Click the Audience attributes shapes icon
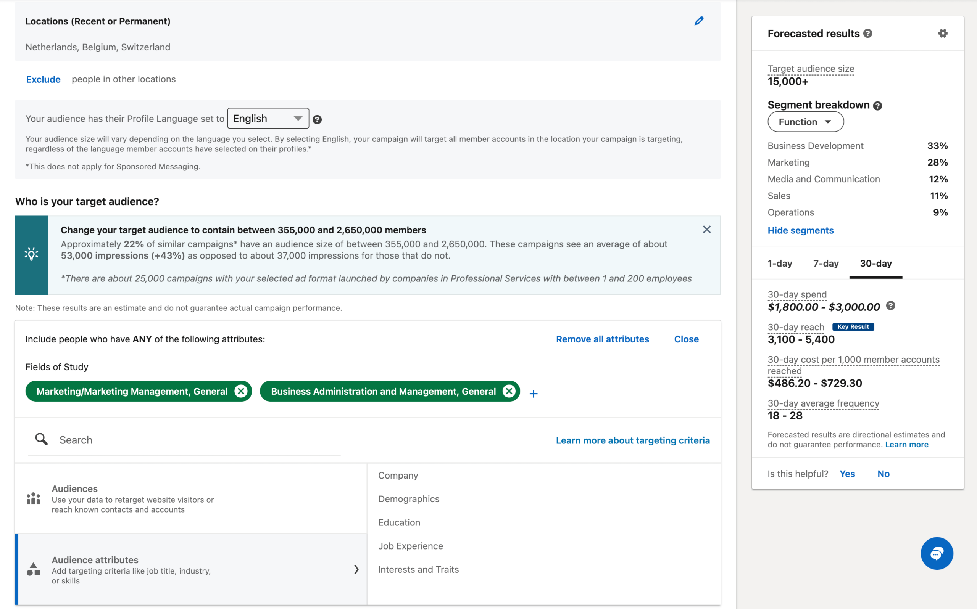 (34, 569)
